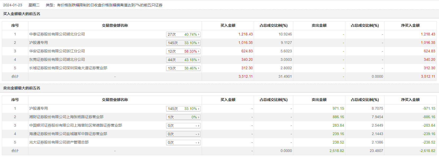Expand the 0次 box for 光大证券 row

point(183,142)
